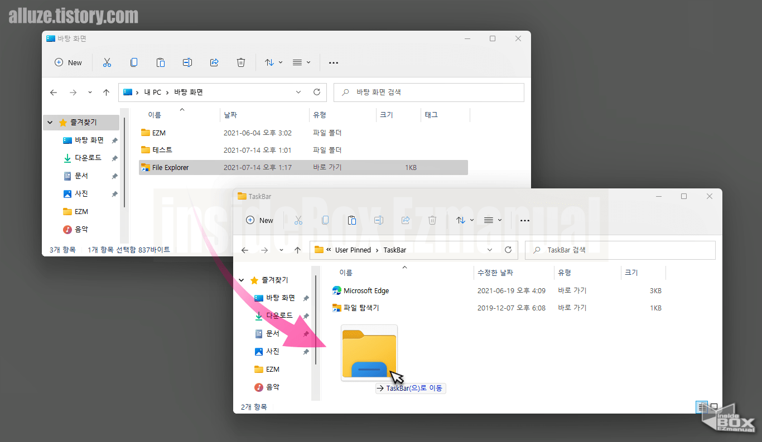Refresh the TaskBar window
The width and height of the screenshot is (762, 442).
tap(508, 250)
